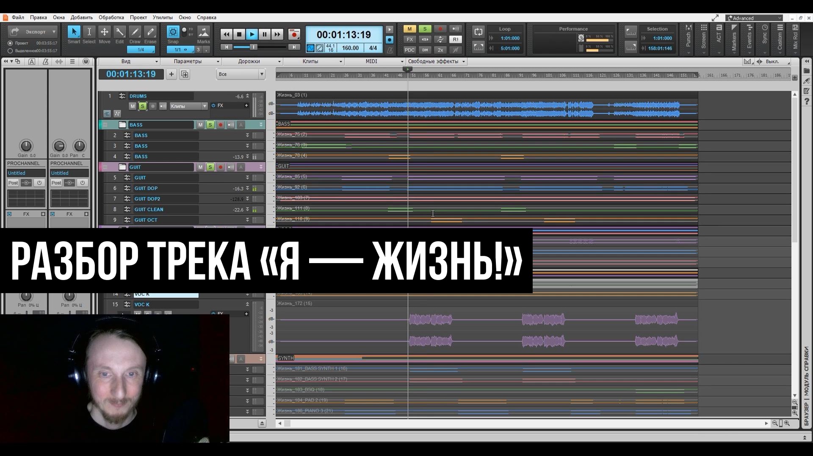Screen dimensions: 813x456
Task: Expand the VOC K track 15 row
Action: click(x=247, y=304)
